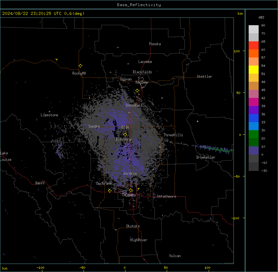The height and width of the screenshot is (272, 278).
Task: Click the Banff label
Action: (x=40, y=183)
